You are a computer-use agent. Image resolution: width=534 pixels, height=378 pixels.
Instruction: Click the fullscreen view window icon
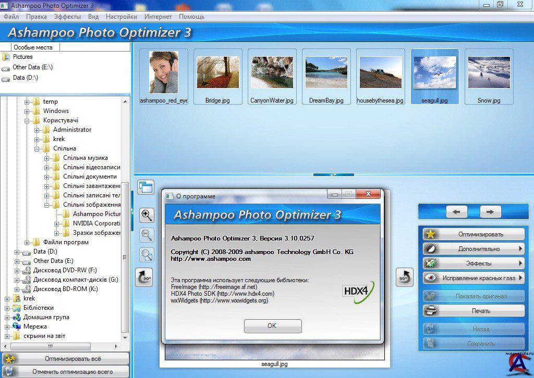(x=145, y=187)
